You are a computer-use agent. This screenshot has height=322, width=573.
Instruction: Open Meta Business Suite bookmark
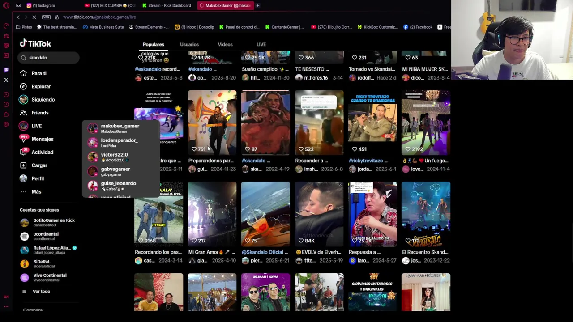(x=103, y=27)
